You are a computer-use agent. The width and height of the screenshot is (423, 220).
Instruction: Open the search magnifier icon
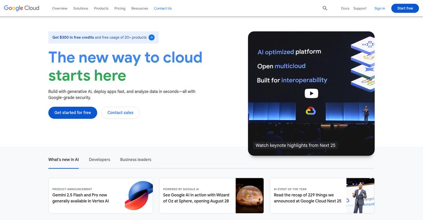(x=325, y=8)
